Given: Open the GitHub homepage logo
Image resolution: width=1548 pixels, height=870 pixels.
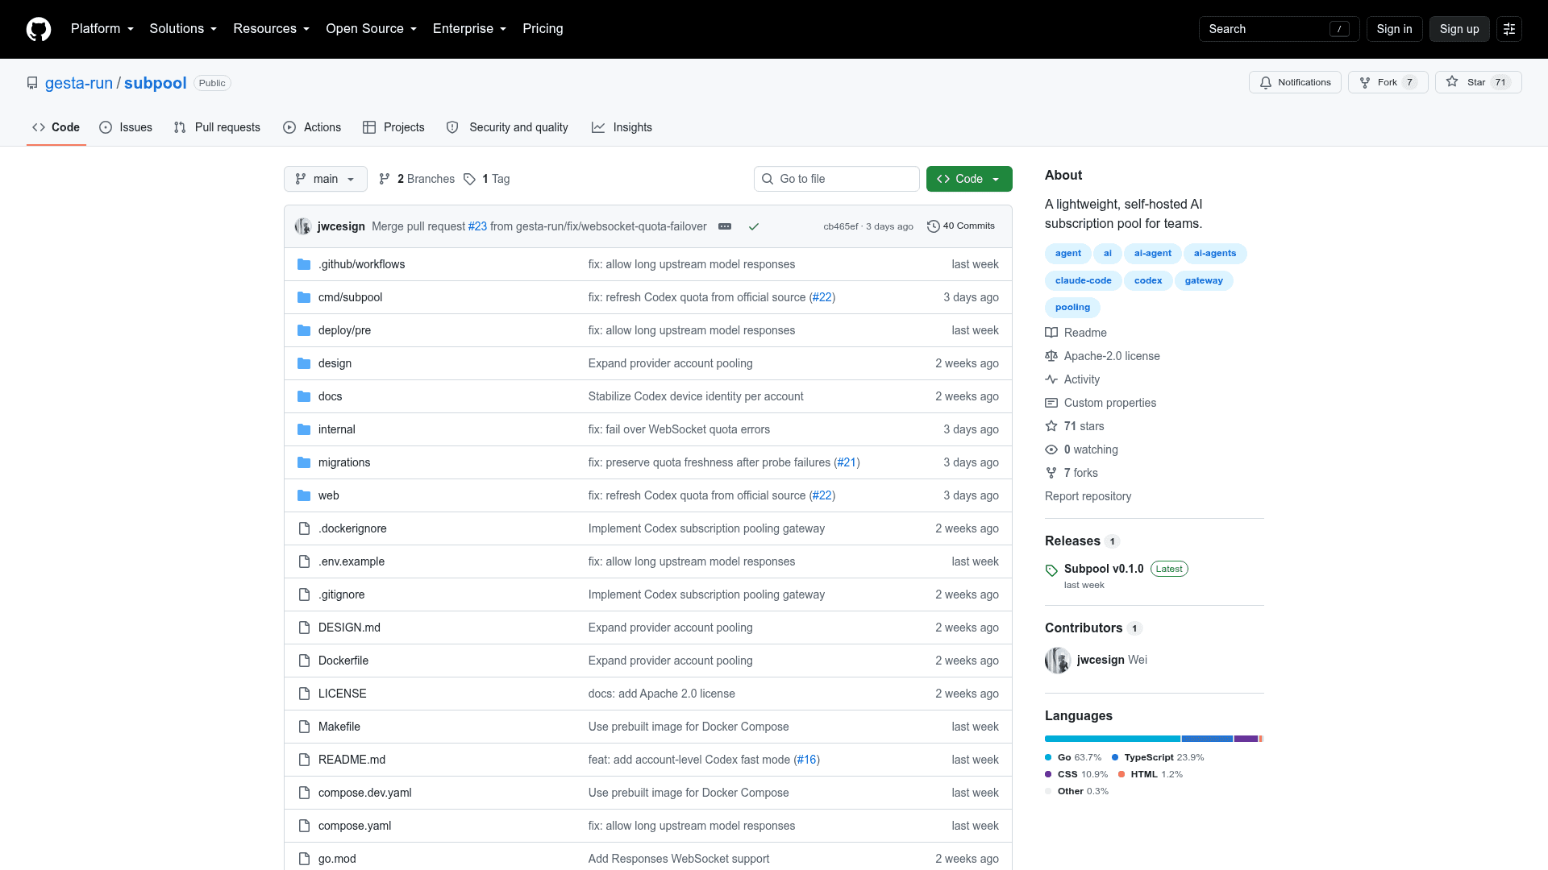Looking at the screenshot, I should pyautogui.click(x=39, y=29).
